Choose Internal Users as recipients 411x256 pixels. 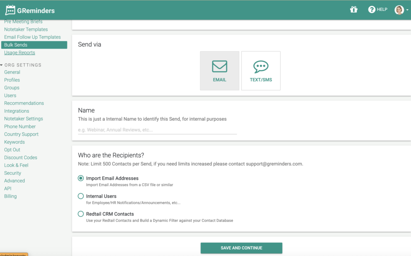click(x=81, y=196)
